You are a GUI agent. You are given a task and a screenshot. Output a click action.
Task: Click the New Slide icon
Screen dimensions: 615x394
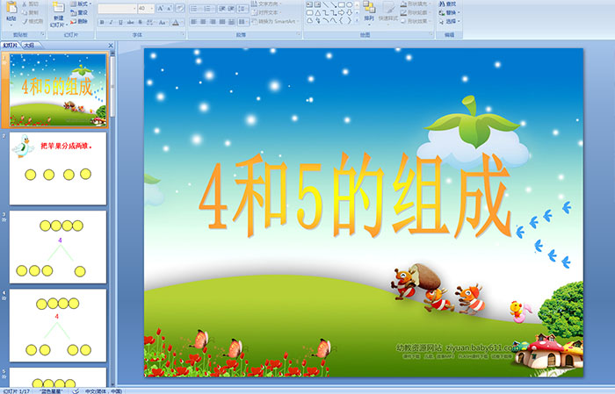[x=58, y=9]
